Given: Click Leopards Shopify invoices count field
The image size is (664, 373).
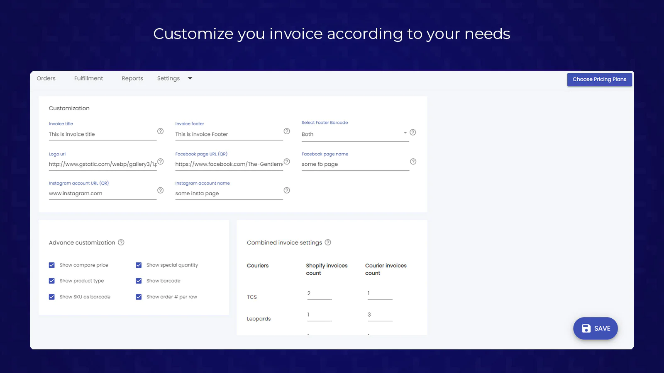Looking at the screenshot, I should point(319,315).
